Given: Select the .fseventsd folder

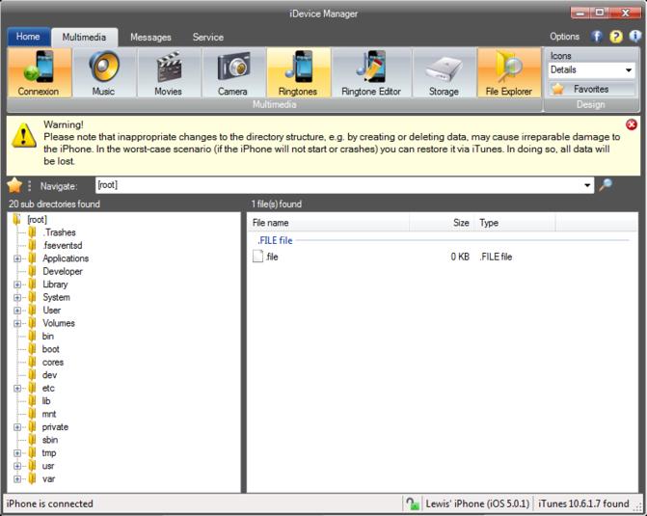Looking at the screenshot, I should pos(63,245).
